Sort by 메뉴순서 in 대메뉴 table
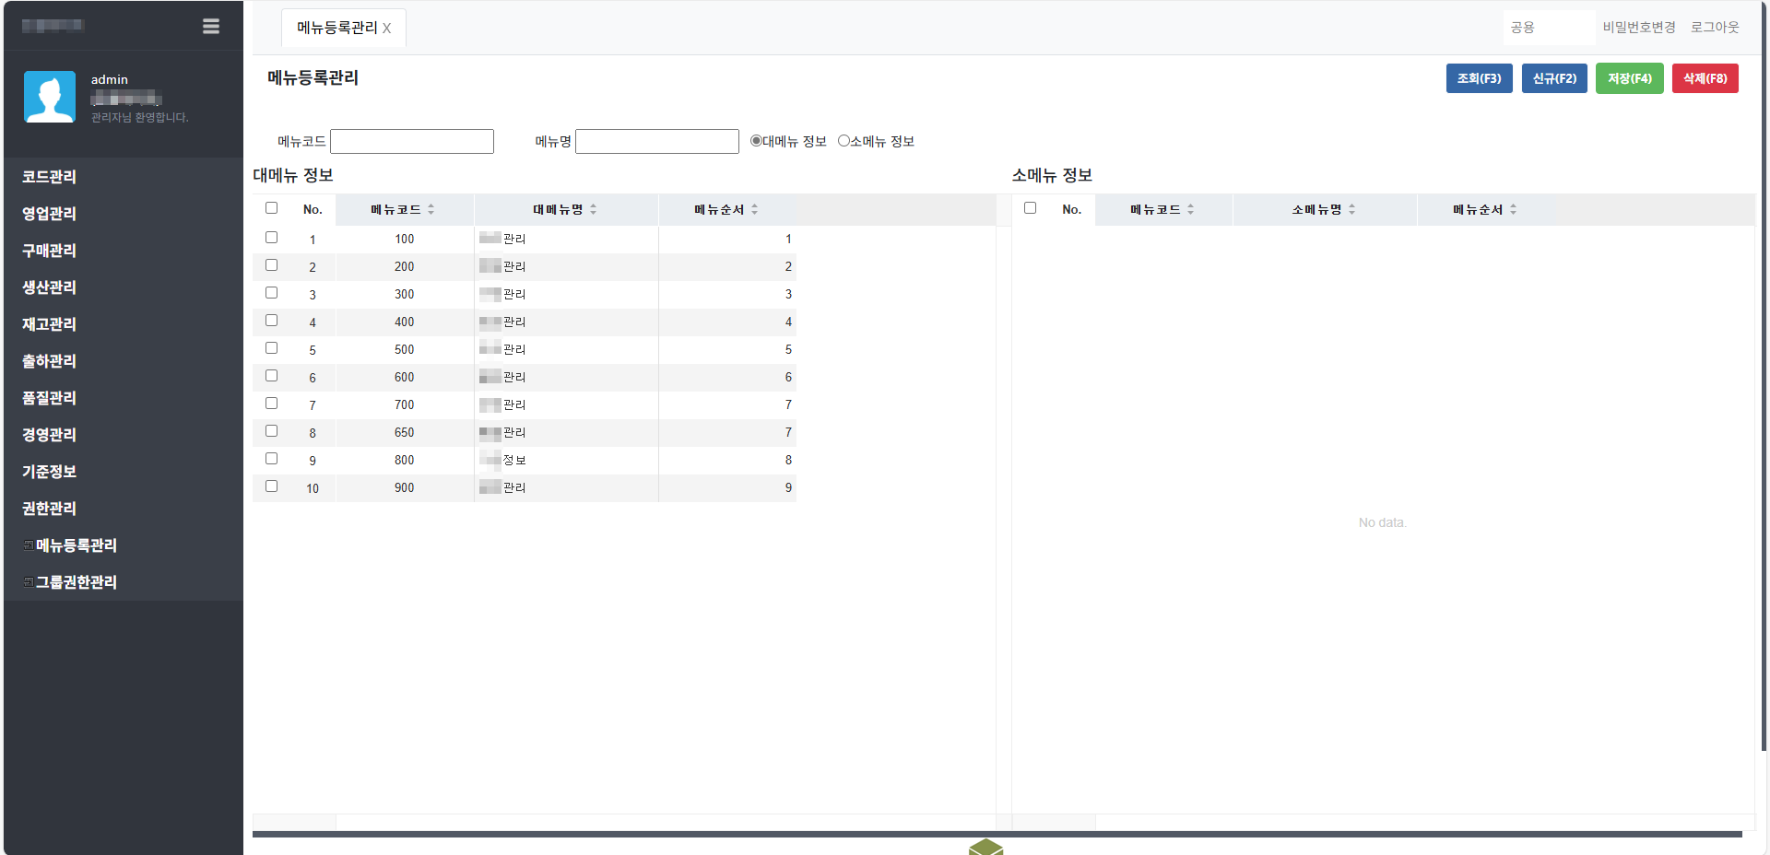 click(754, 210)
